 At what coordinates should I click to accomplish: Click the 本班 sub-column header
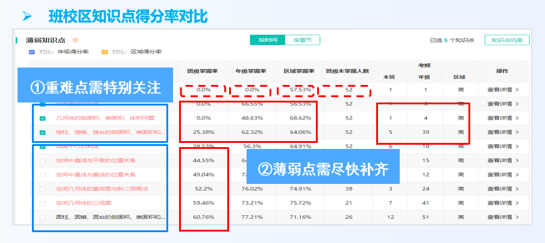point(388,77)
